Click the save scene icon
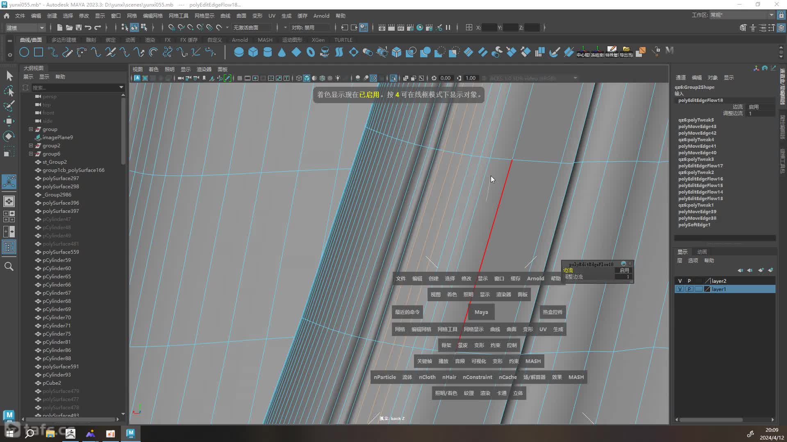The image size is (787, 442). (78, 27)
